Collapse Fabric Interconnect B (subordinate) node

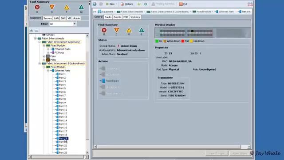pos(39,63)
